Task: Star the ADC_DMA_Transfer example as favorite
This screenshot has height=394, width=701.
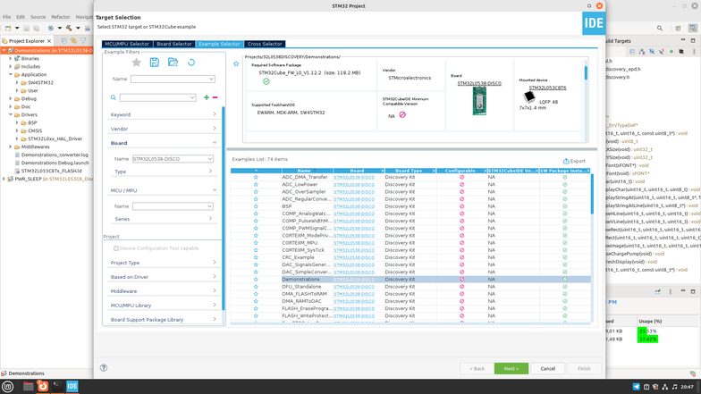Action: tap(256, 177)
